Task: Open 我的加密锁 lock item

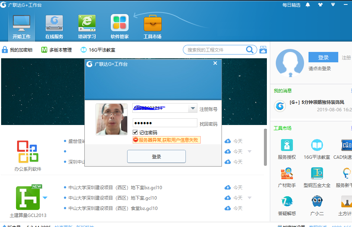Action: pos(17,50)
